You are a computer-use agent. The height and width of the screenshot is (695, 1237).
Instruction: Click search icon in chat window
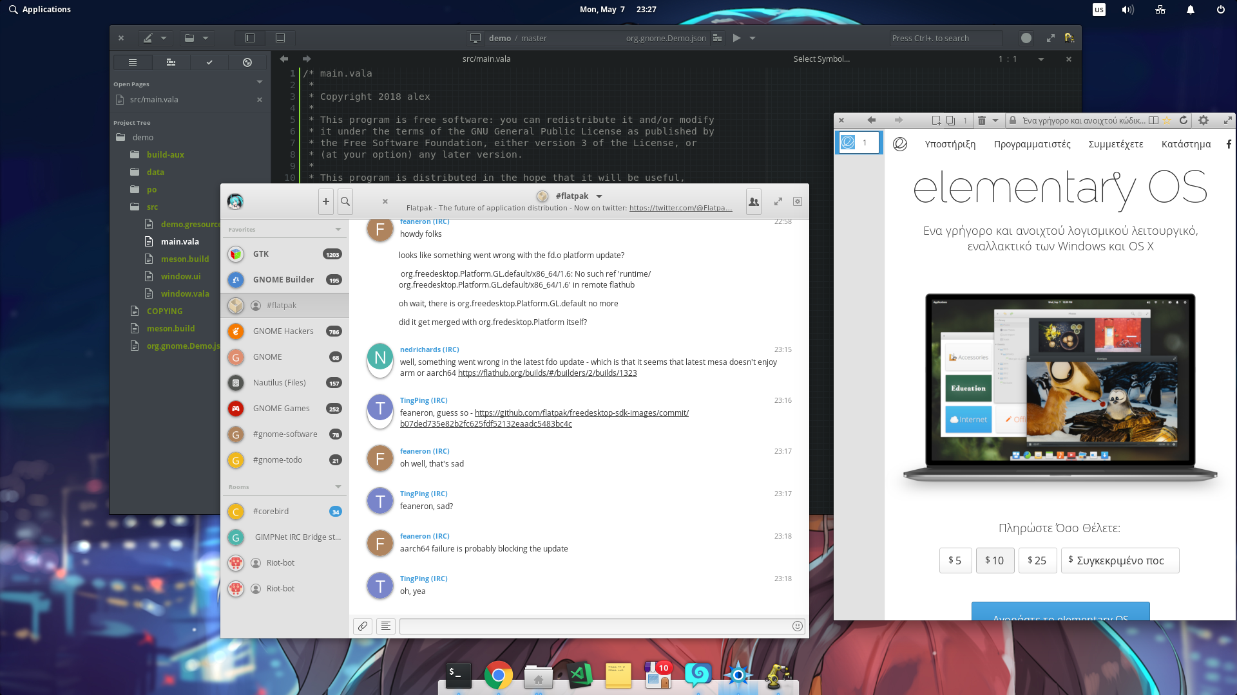(x=345, y=201)
